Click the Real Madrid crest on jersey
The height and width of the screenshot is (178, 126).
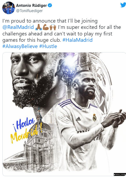pos(94,117)
